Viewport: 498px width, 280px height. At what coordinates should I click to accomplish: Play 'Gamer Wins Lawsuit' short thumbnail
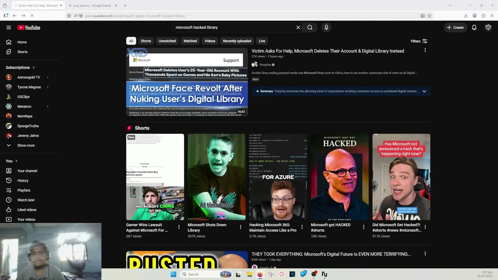point(155,177)
